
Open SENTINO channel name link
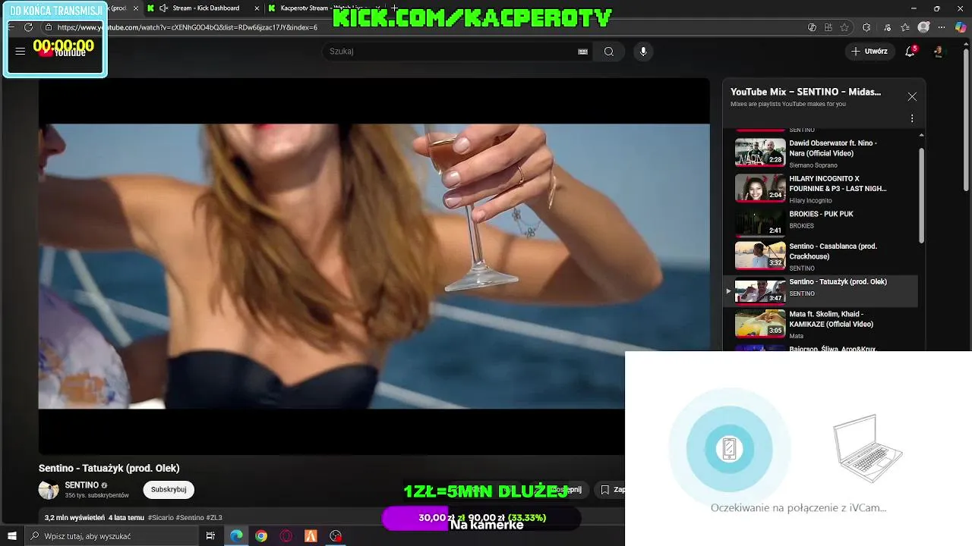(82, 485)
